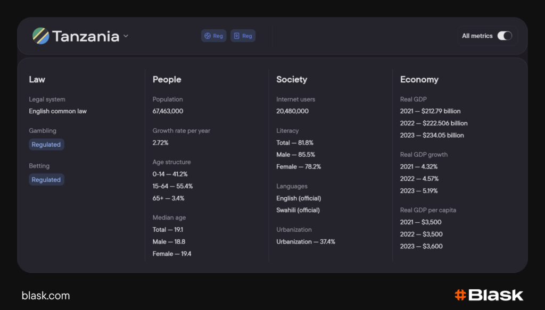Open the blask.com link
Screen dimensions: 545x310
(x=46, y=296)
